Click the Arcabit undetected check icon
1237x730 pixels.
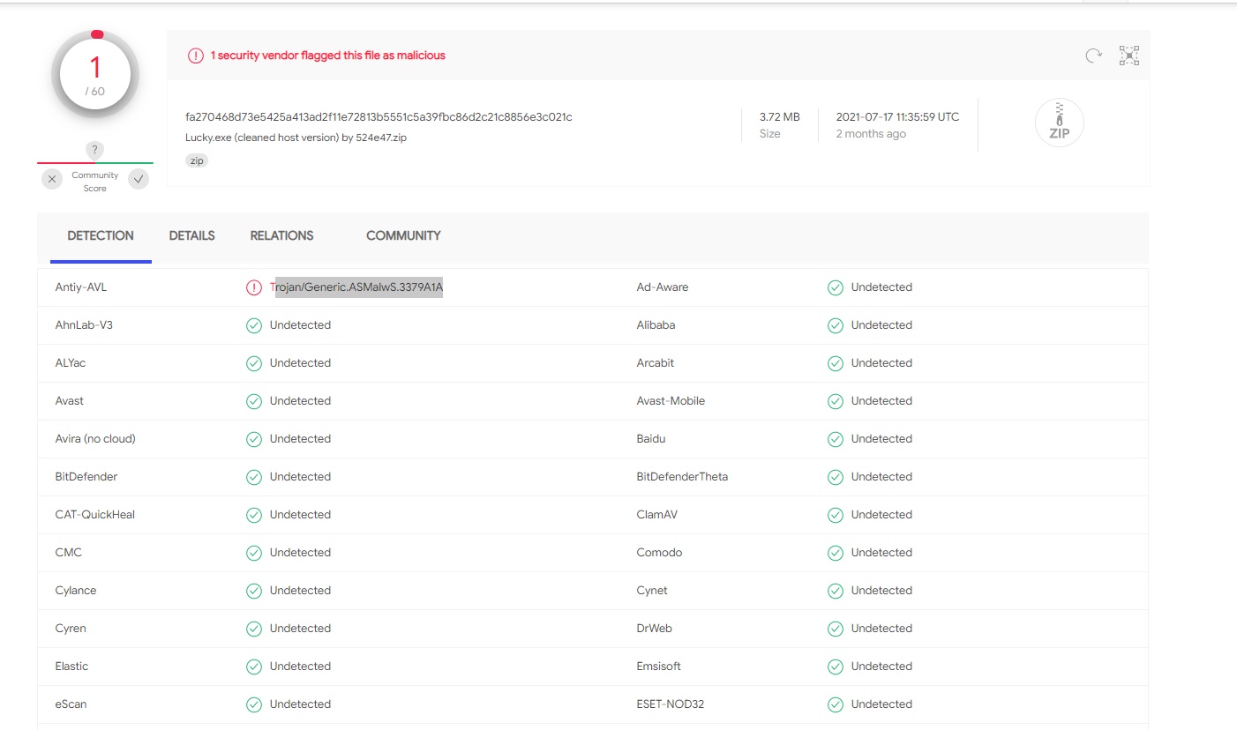pyautogui.click(x=835, y=363)
